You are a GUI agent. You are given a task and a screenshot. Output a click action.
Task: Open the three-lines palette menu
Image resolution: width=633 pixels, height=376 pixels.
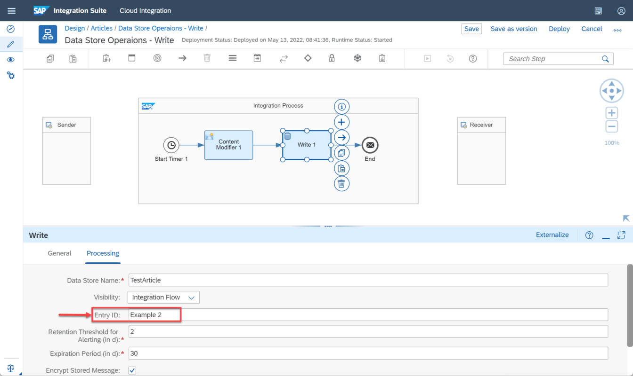pyautogui.click(x=232, y=58)
